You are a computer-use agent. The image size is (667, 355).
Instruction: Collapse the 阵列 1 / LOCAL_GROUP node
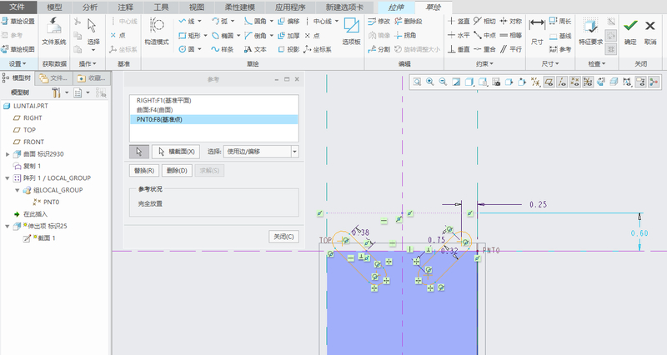(x=8, y=178)
